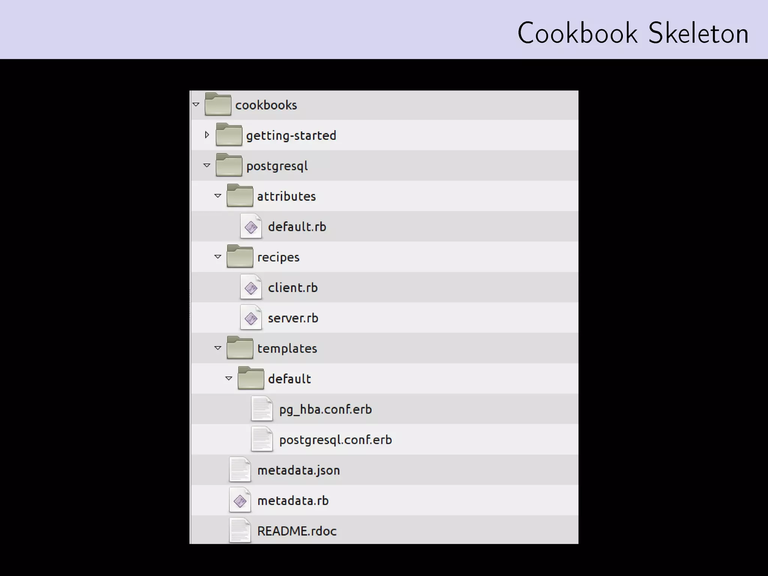
Task: Collapse the recipes folder arrow
Action: pyautogui.click(x=217, y=257)
